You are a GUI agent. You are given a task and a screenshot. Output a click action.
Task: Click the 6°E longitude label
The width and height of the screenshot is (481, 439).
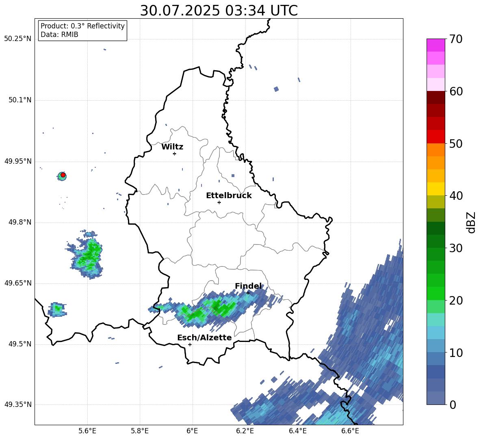[x=192, y=431]
